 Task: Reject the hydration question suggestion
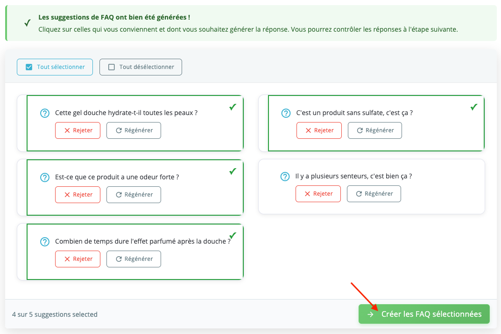point(78,130)
